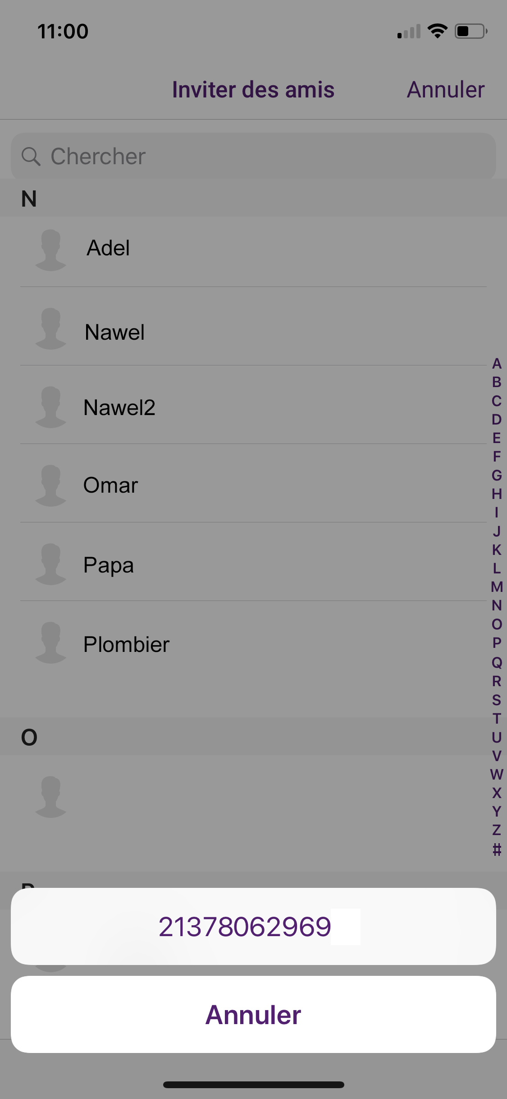Tap the avatar icon beside Adel

point(51,249)
